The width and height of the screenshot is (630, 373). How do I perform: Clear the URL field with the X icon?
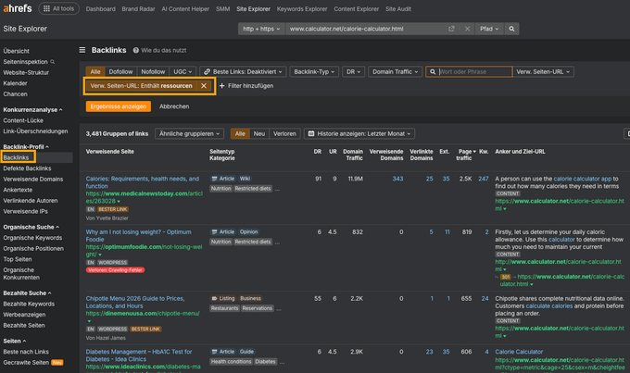click(467, 29)
